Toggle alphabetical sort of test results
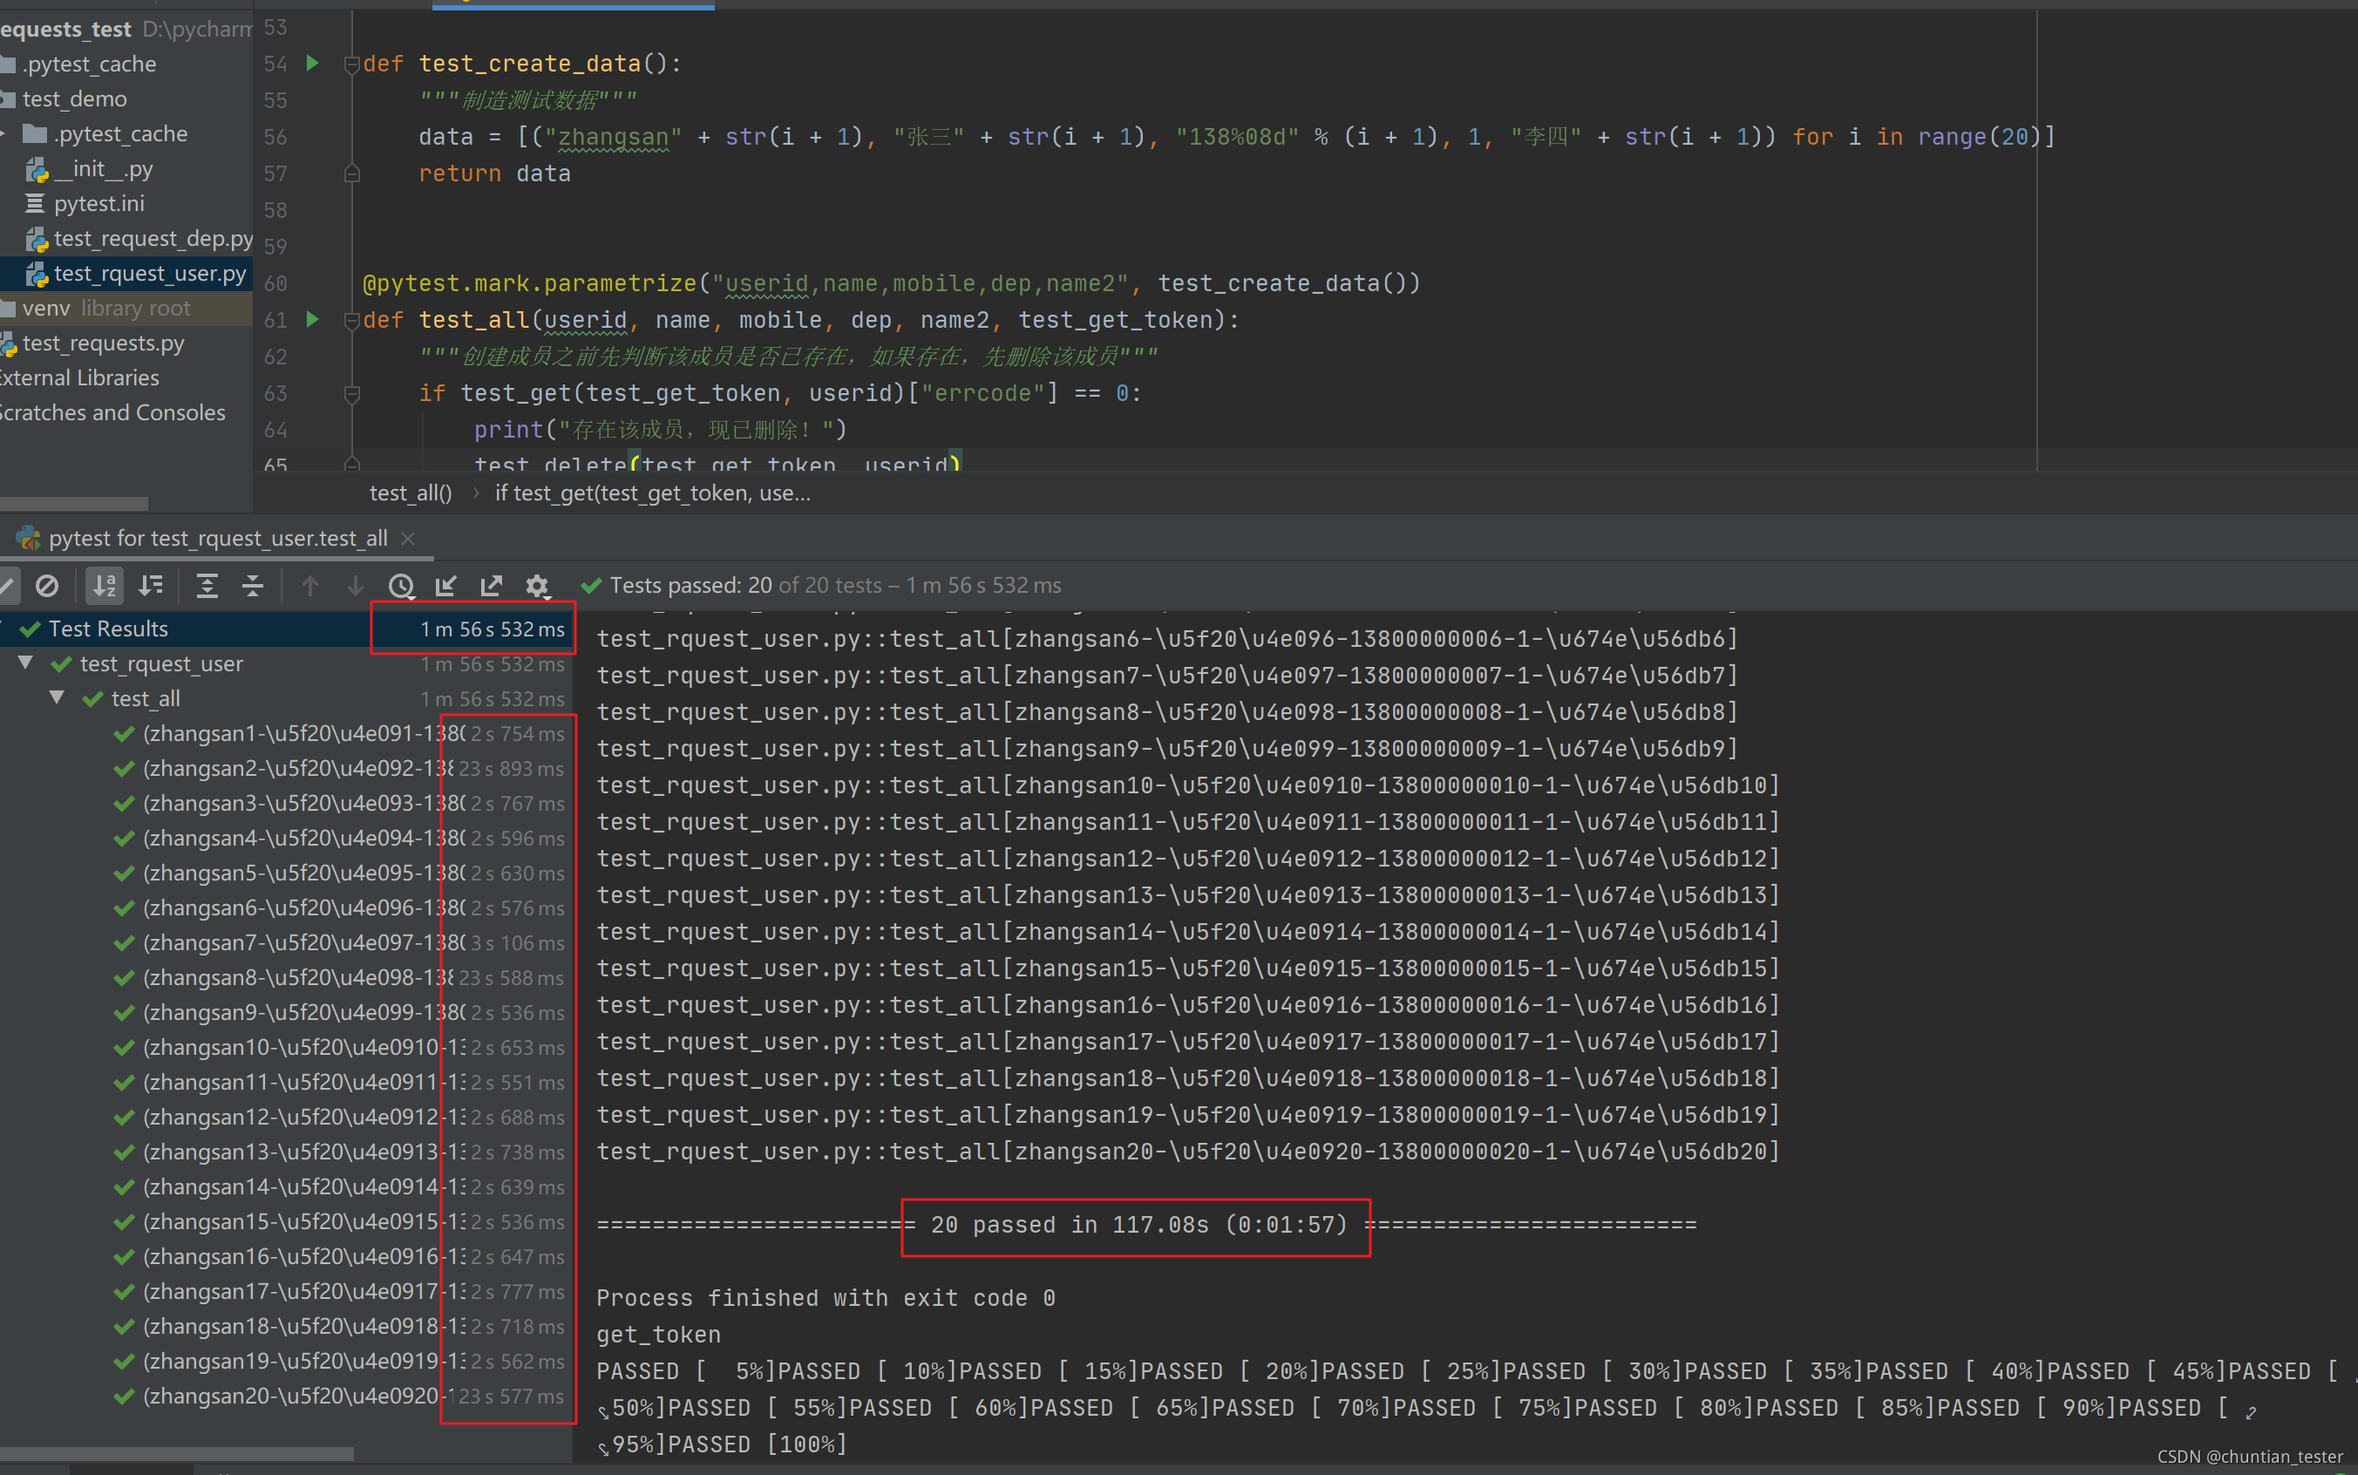The height and width of the screenshot is (1475, 2358). pyautogui.click(x=105, y=585)
